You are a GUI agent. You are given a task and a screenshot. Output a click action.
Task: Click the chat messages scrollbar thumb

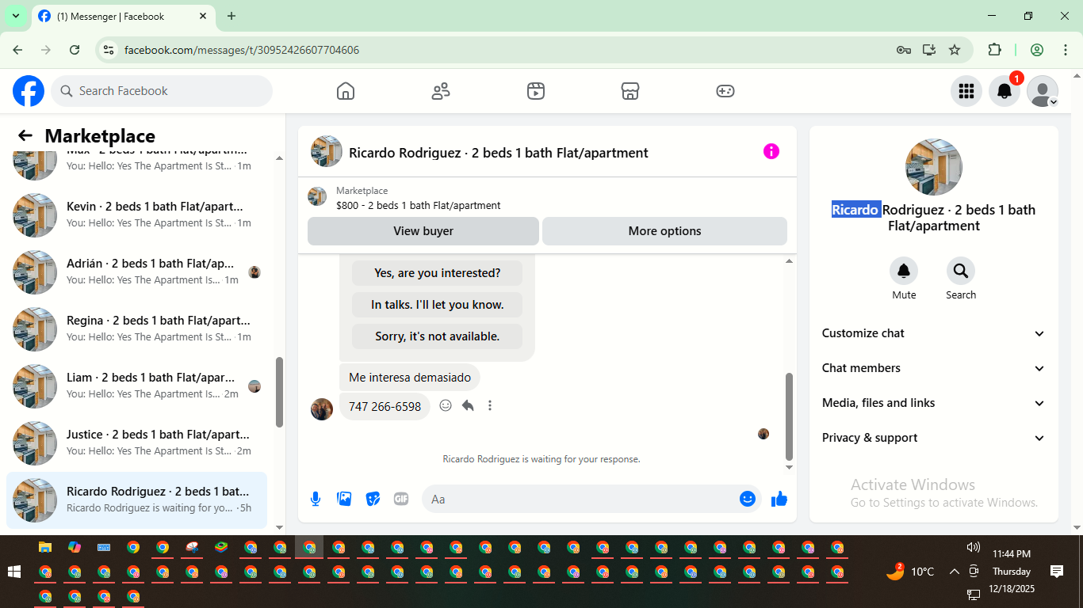tap(789, 416)
